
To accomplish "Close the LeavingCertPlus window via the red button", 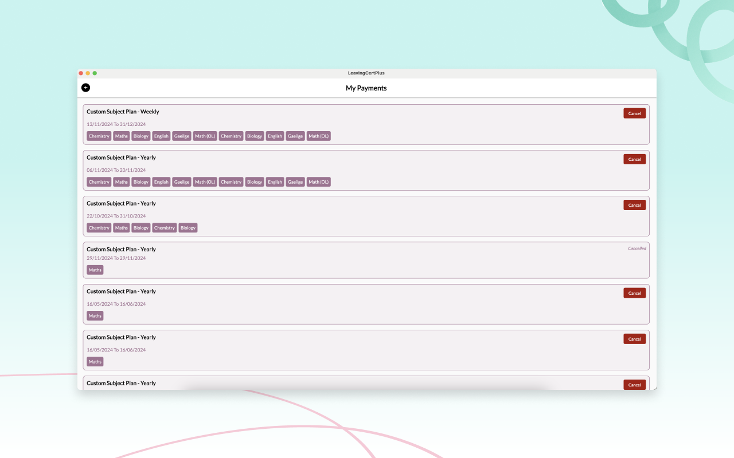I will pos(81,73).
